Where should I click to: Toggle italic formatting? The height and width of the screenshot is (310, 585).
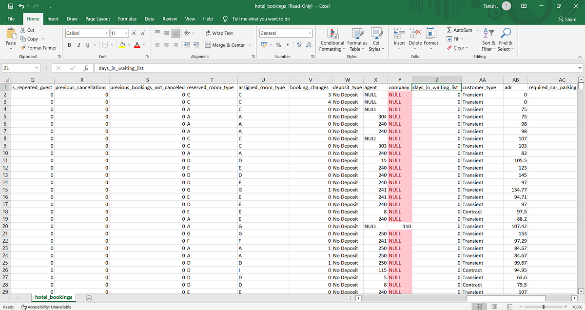pos(78,44)
